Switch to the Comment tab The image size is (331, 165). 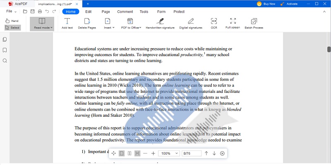click(125, 12)
